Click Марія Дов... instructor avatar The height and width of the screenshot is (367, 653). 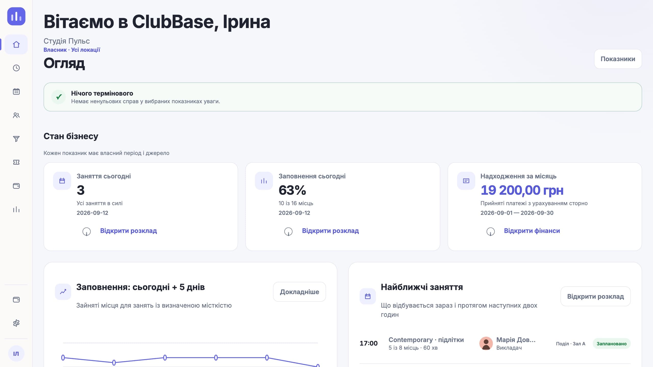pyautogui.click(x=486, y=343)
